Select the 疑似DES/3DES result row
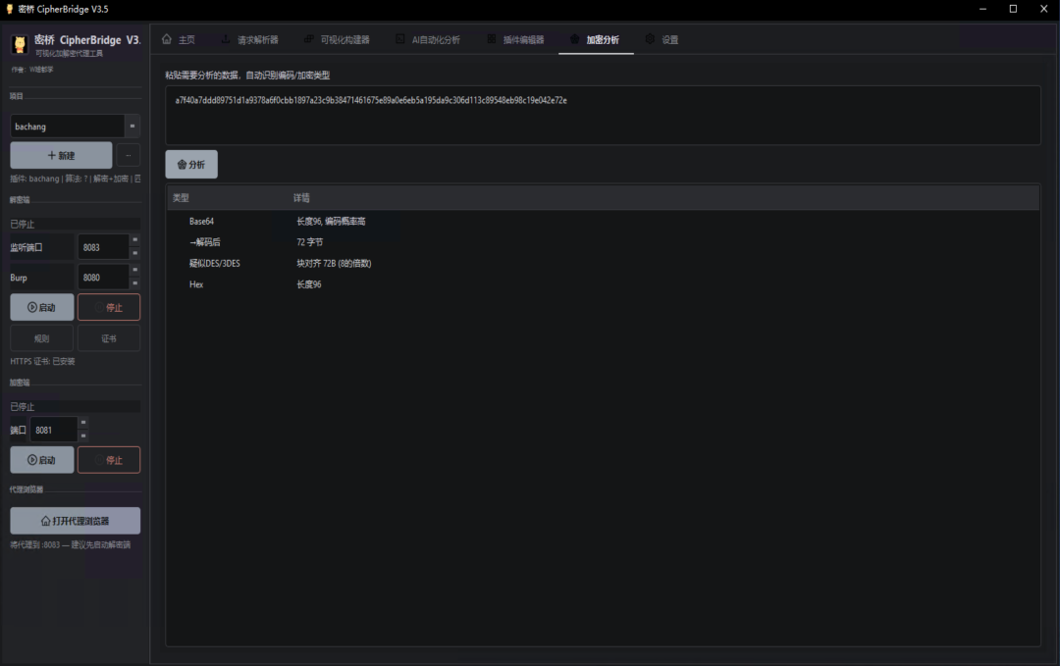Viewport: 1060px width, 666px height. pyautogui.click(x=603, y=264)
